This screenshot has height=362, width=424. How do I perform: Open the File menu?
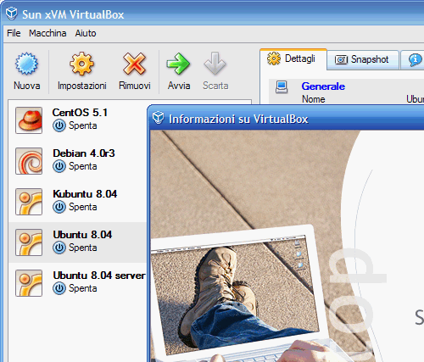[x=14, y=33]
